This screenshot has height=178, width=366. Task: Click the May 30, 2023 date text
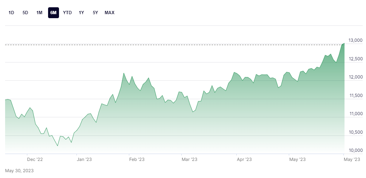pyautogui.click(x=19, y=170)
